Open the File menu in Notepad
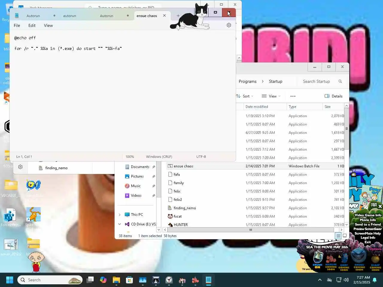 click(17, 25)
